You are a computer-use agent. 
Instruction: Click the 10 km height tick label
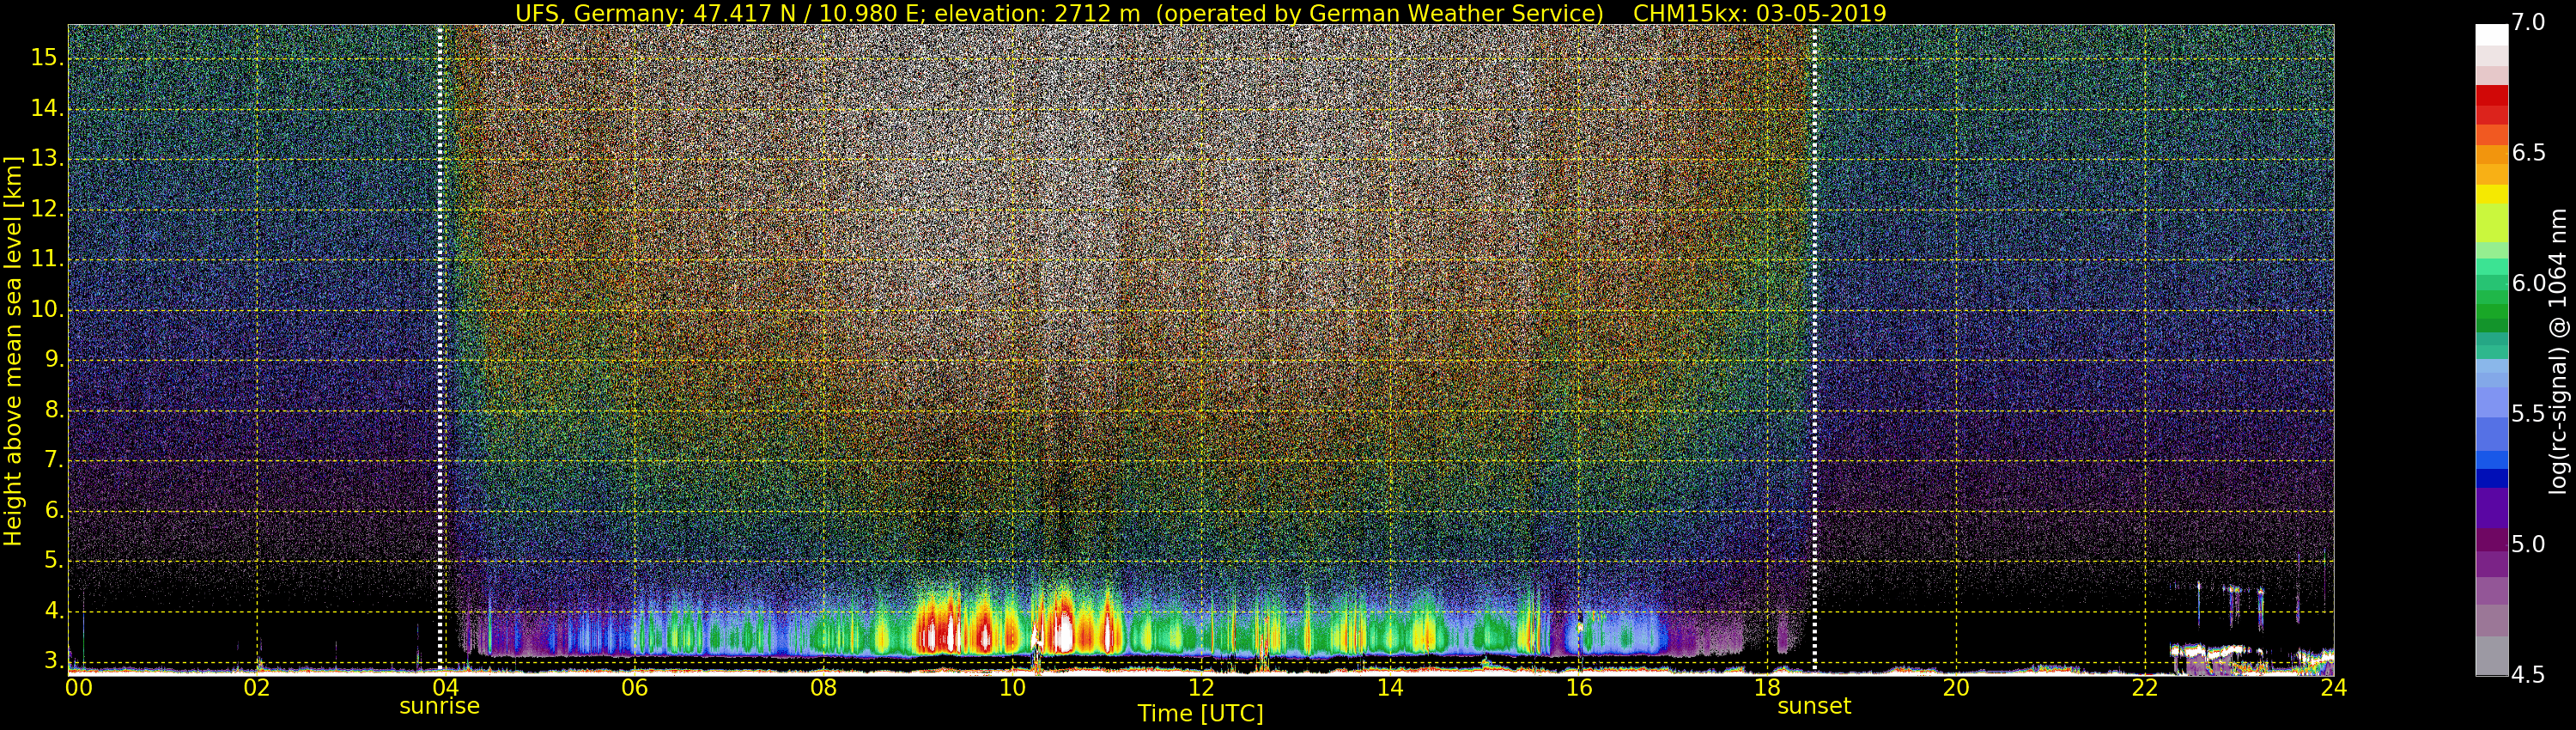click(46, 310)
